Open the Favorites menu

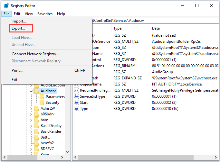[45, 14]
